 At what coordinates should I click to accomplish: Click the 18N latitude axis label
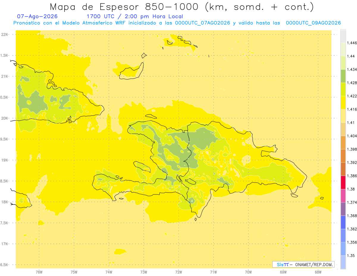pyautogui.click(x=4, y=202)
